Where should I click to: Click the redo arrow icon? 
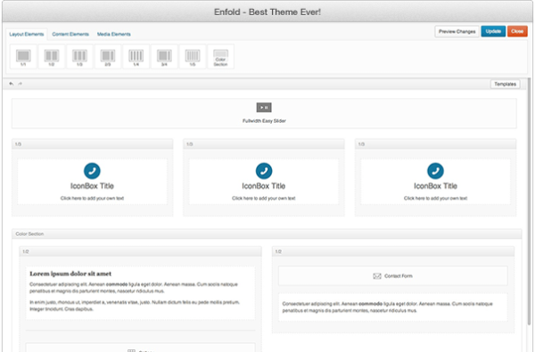tap(20, 84)
